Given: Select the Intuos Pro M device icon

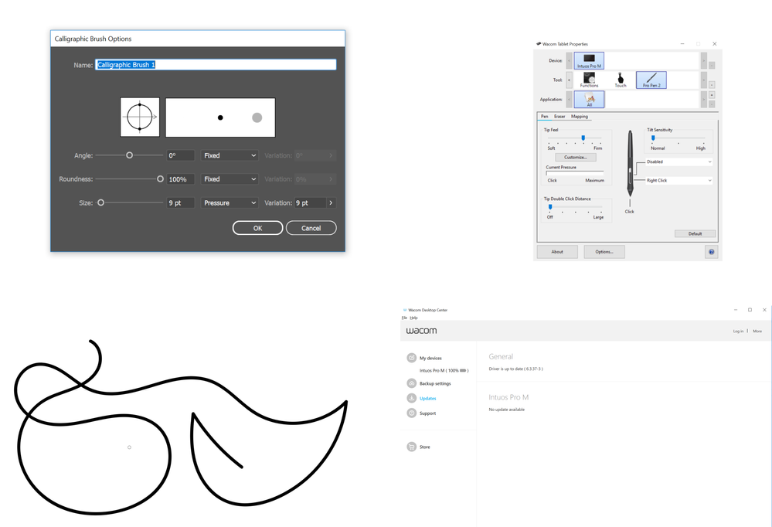Looking at the screenshot, I should tap(588, 59).
